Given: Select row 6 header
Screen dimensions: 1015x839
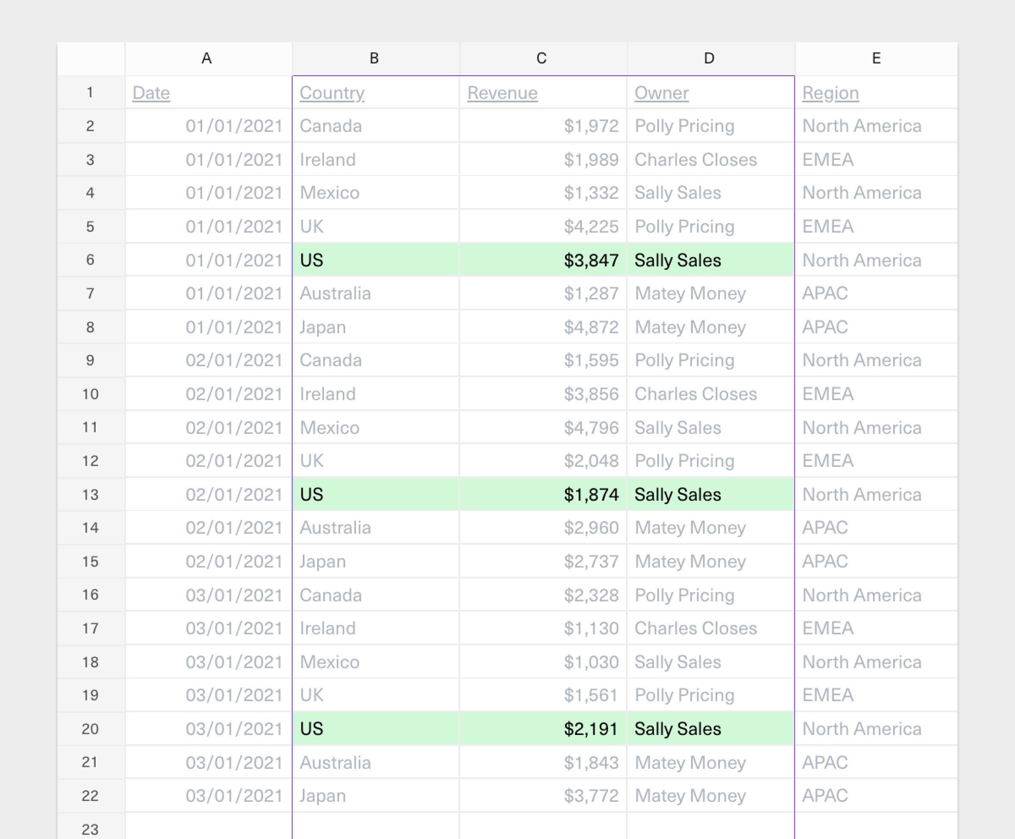Looking at the screenshot, I should [91, 260].
